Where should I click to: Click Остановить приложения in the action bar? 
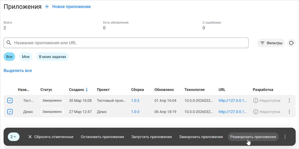102,137
